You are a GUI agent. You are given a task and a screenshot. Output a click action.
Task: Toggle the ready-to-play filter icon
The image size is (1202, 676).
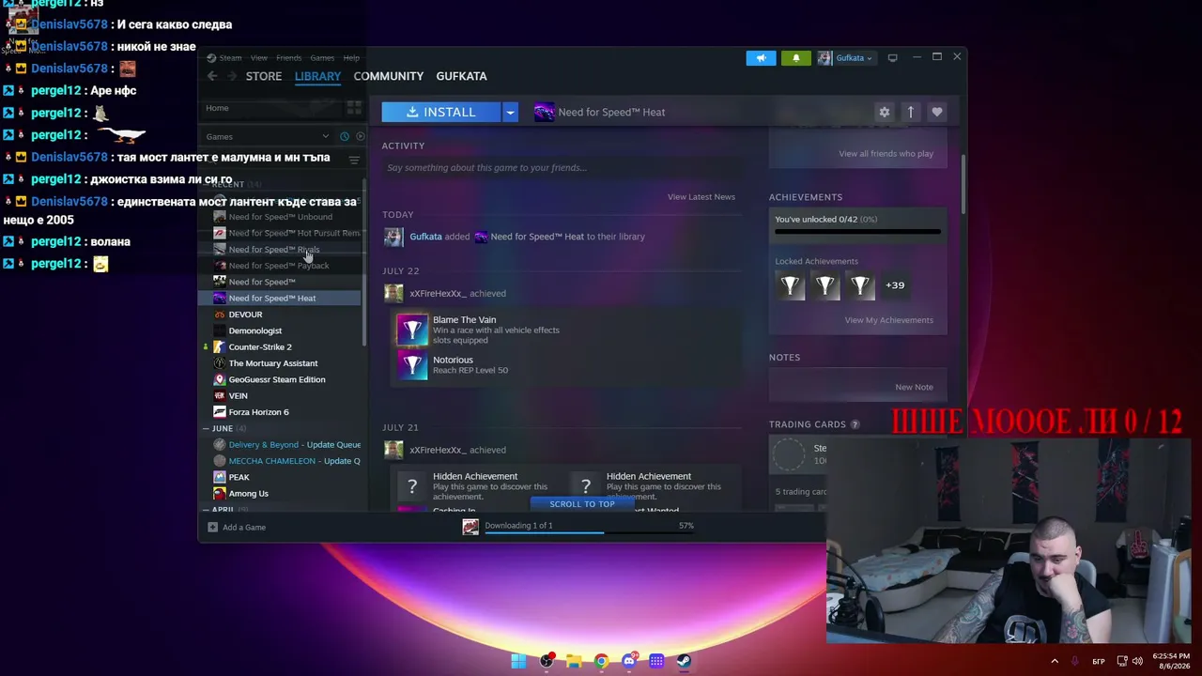pos(360,136)
